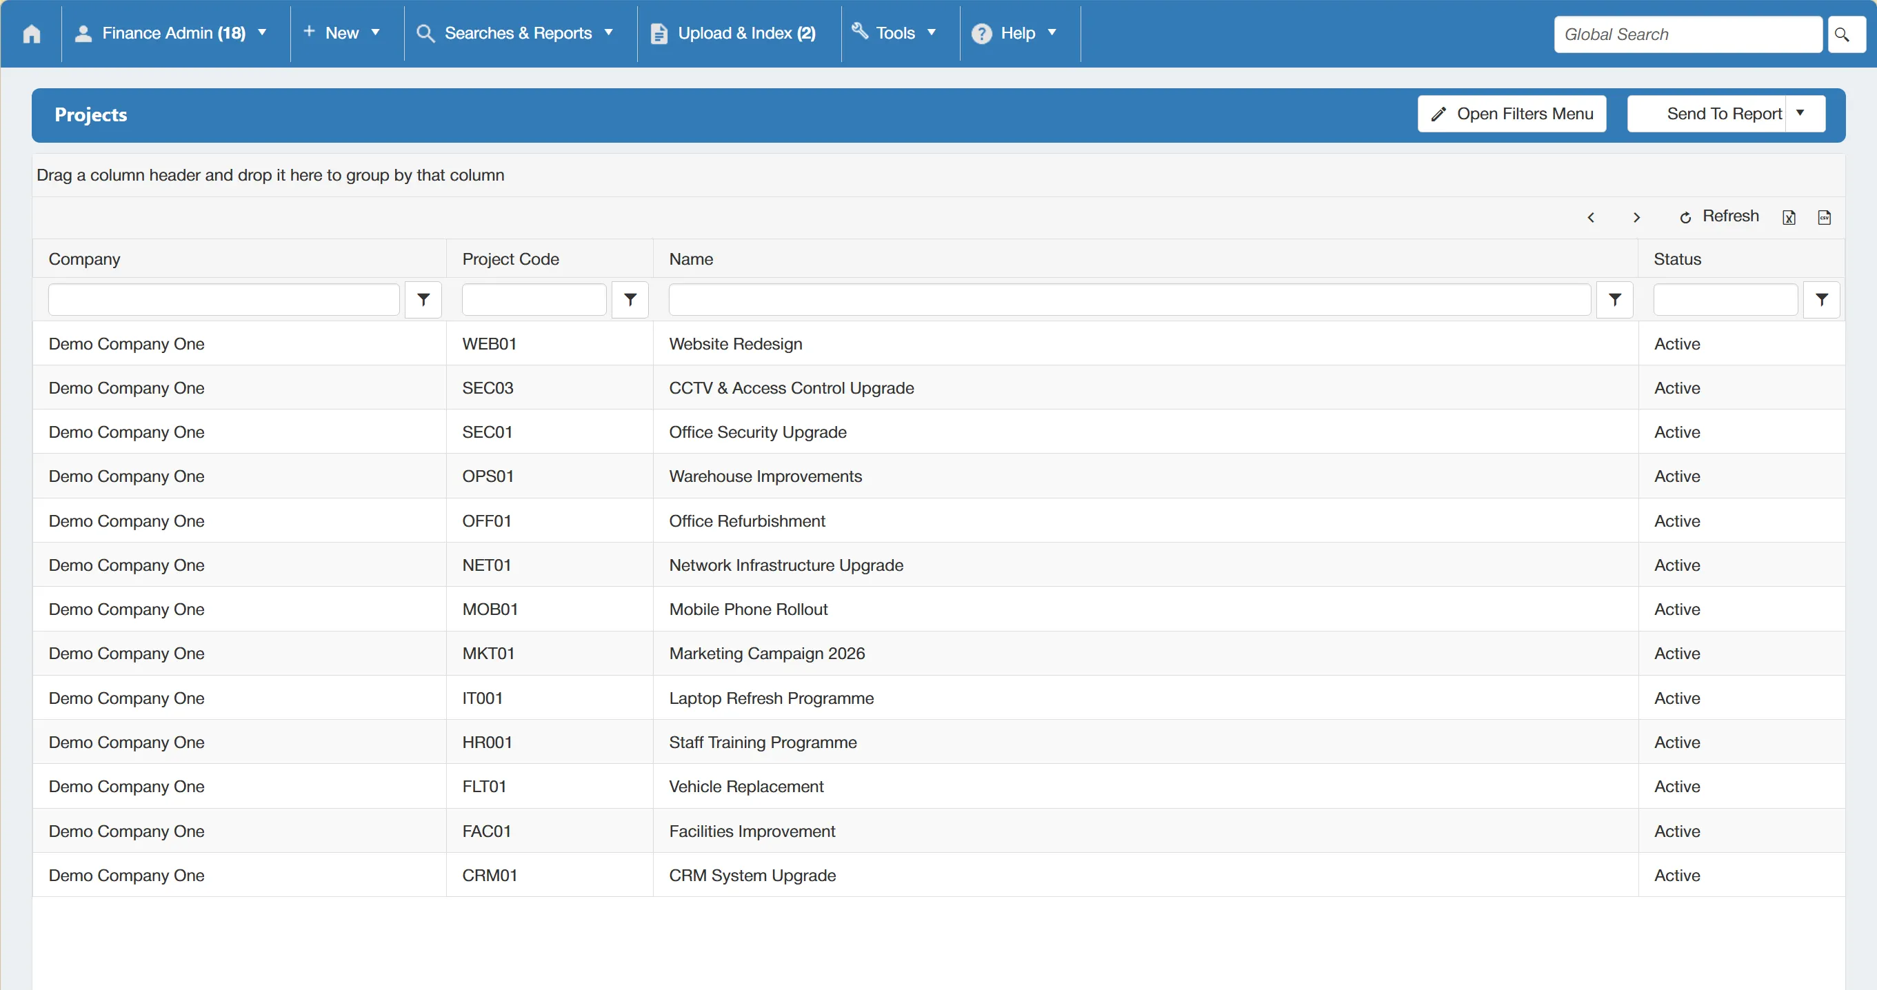Select the CRM System Upgrade row
This screenshot has height=990, width=1877.
[938, 876]
